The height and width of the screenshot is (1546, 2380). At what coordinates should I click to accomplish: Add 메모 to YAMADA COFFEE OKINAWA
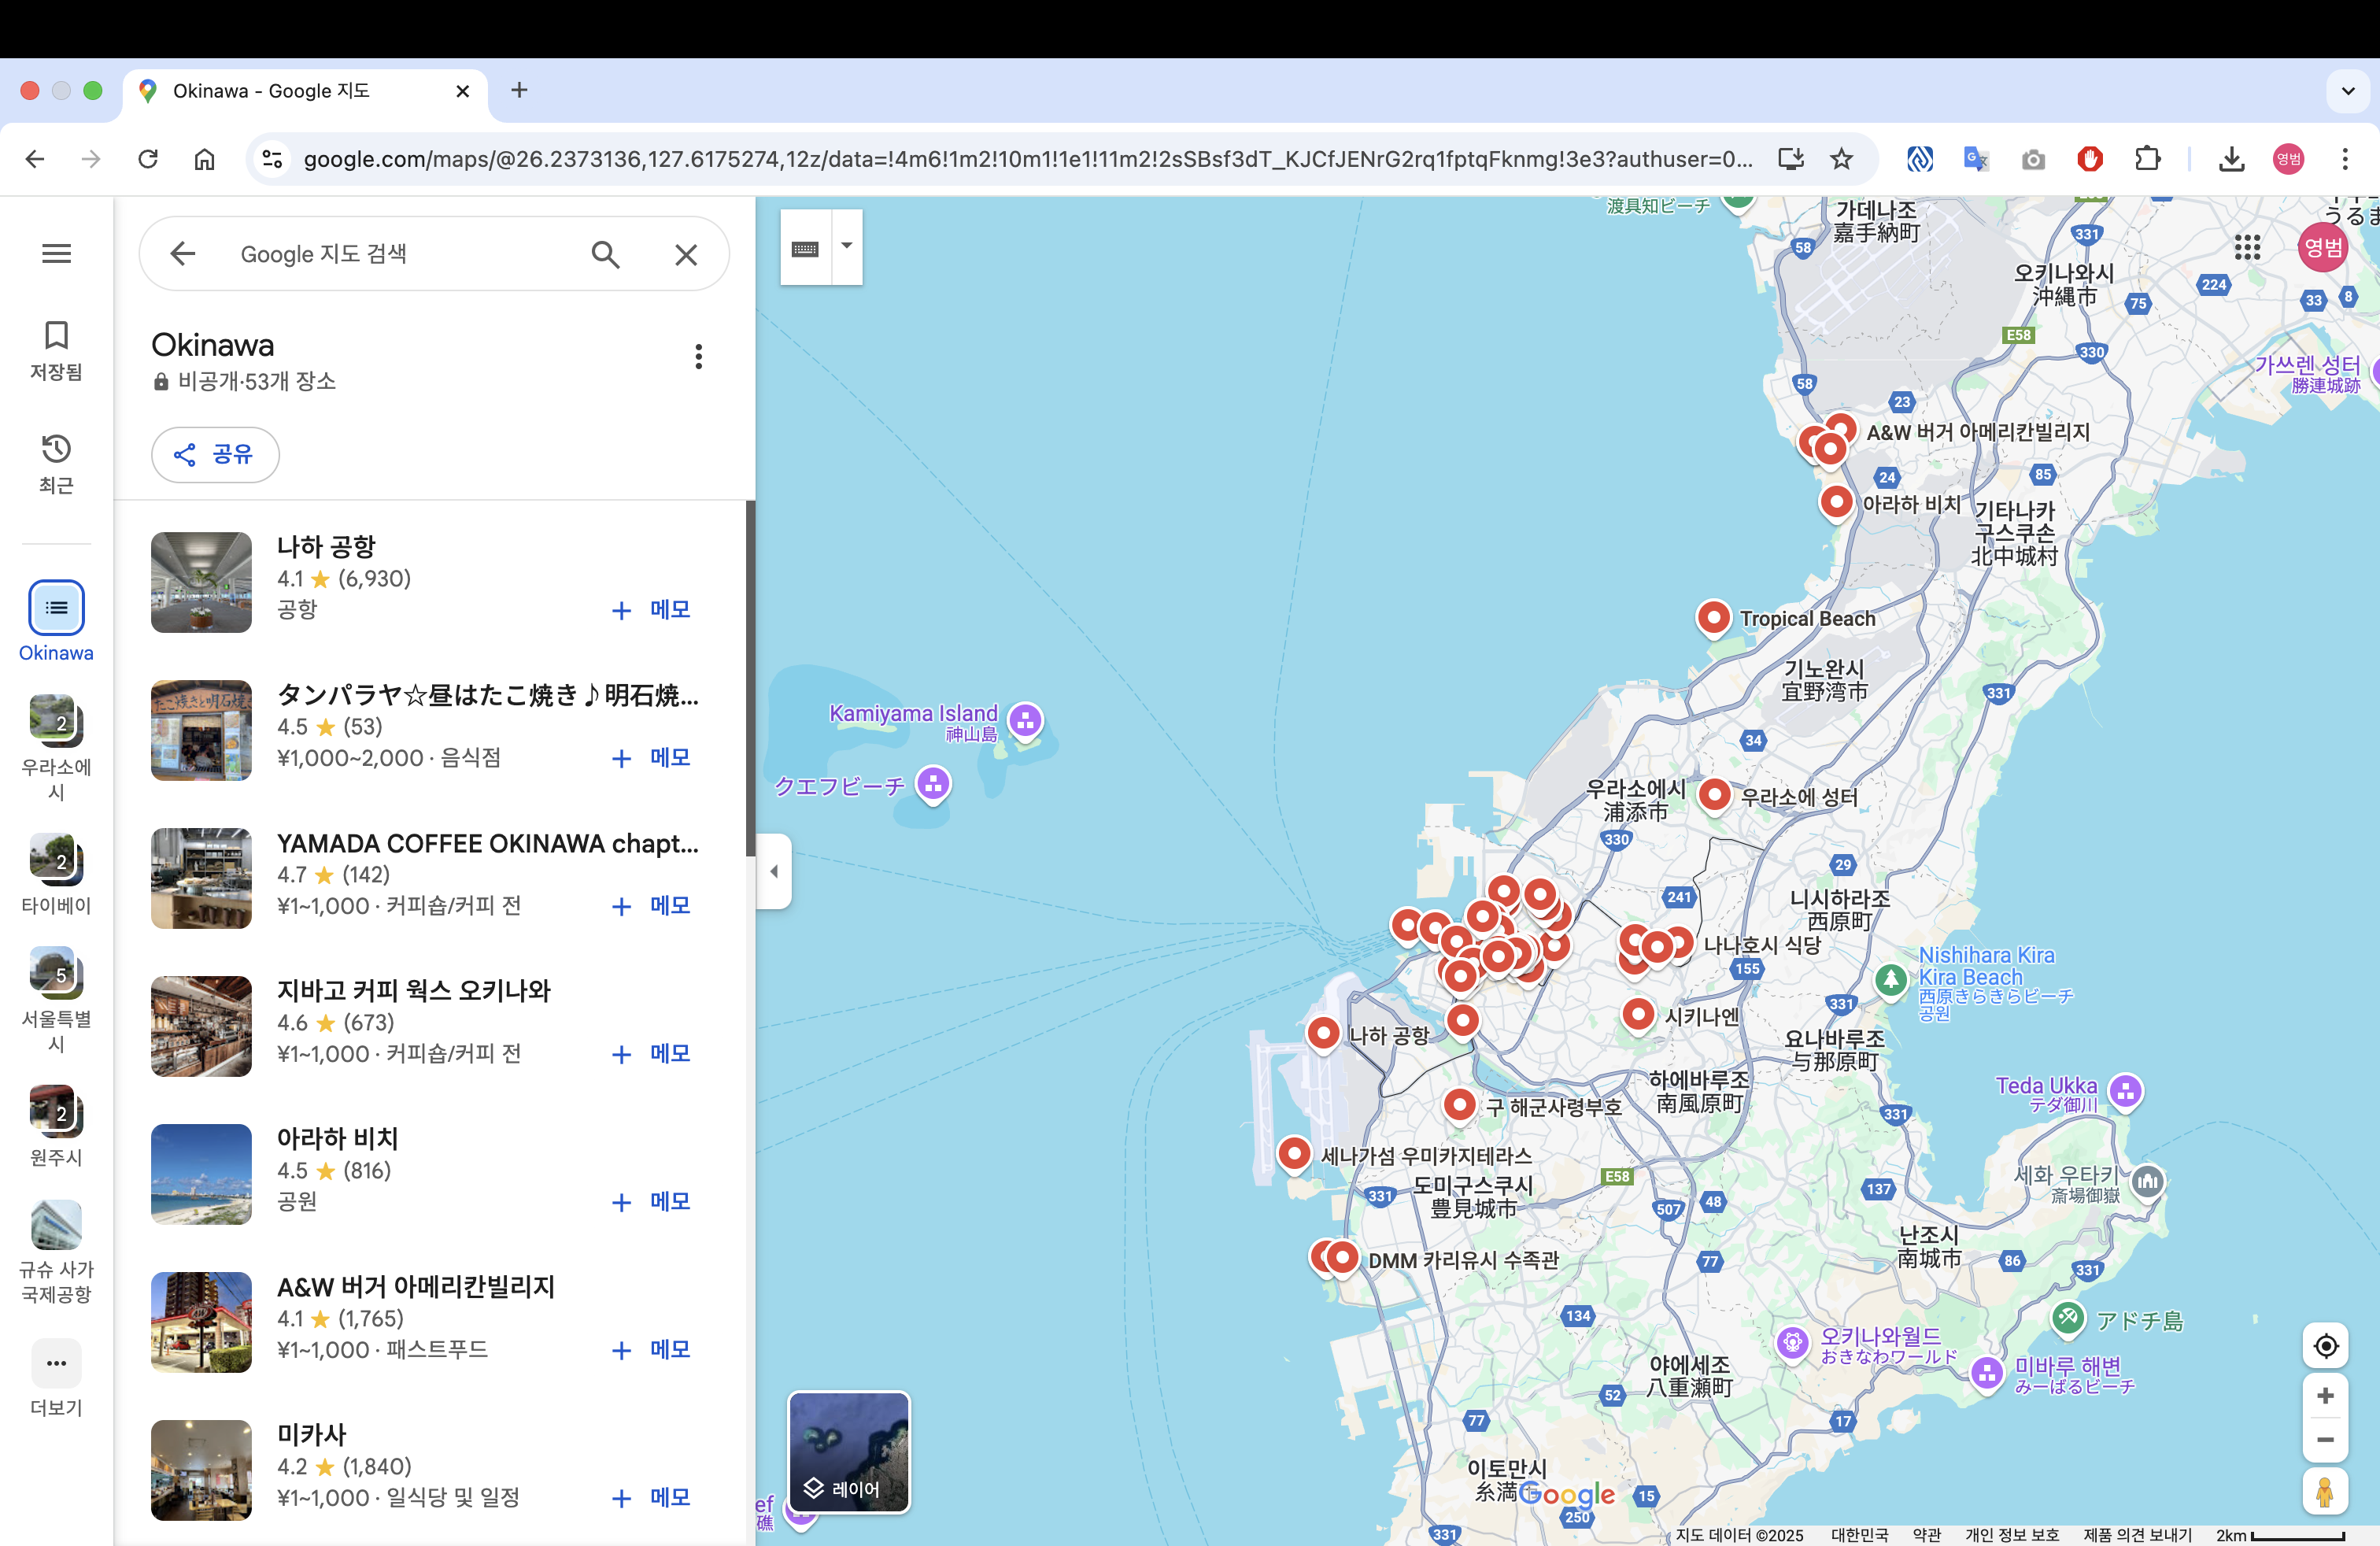click(x=651, y=905)
